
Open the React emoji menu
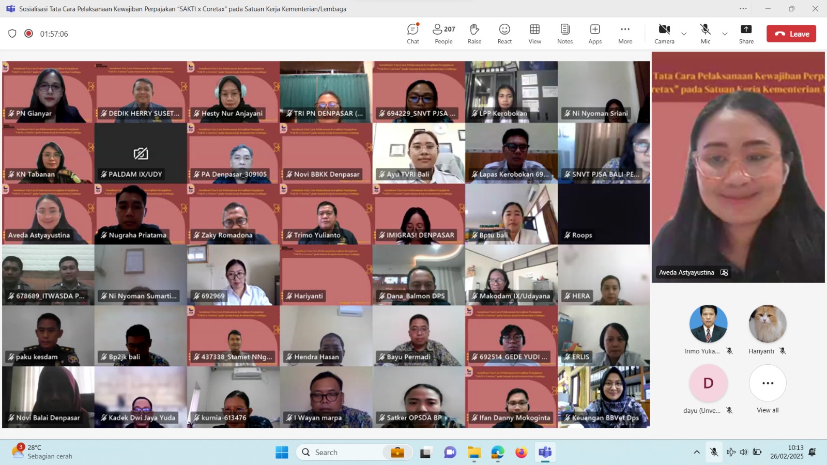click(504, 34)
